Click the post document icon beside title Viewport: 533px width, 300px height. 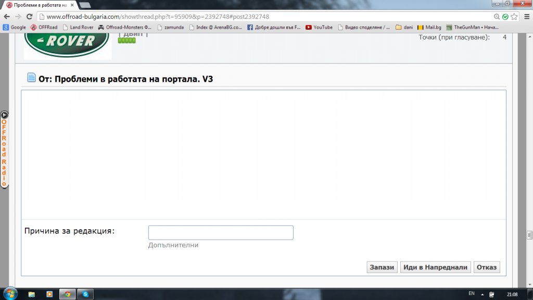pyautogui.click(x=31, y=78)
